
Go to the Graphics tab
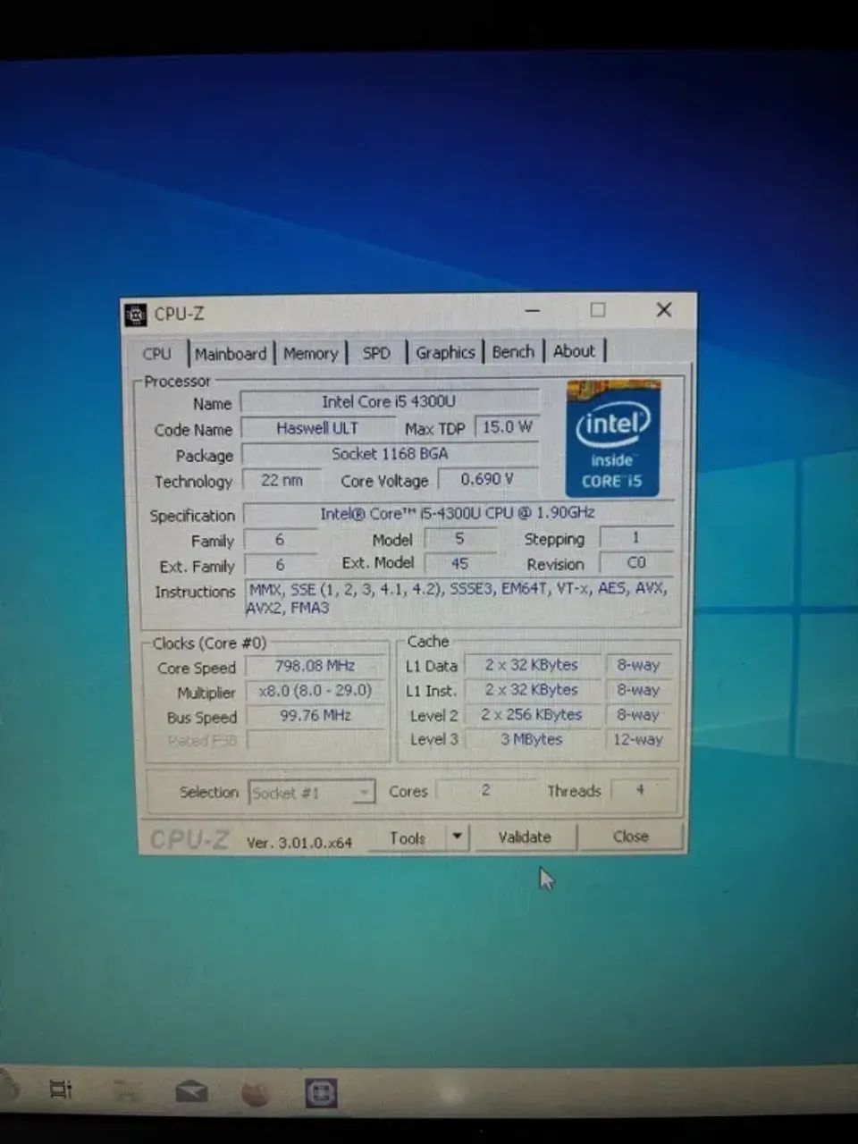(445, 352)
